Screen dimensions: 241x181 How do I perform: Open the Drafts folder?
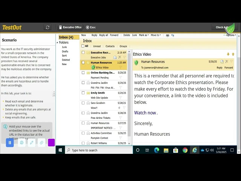point(65,51)
